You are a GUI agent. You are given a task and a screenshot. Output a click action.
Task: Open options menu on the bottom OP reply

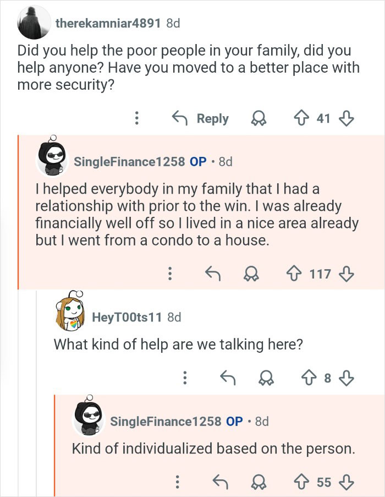click(177, 480)
